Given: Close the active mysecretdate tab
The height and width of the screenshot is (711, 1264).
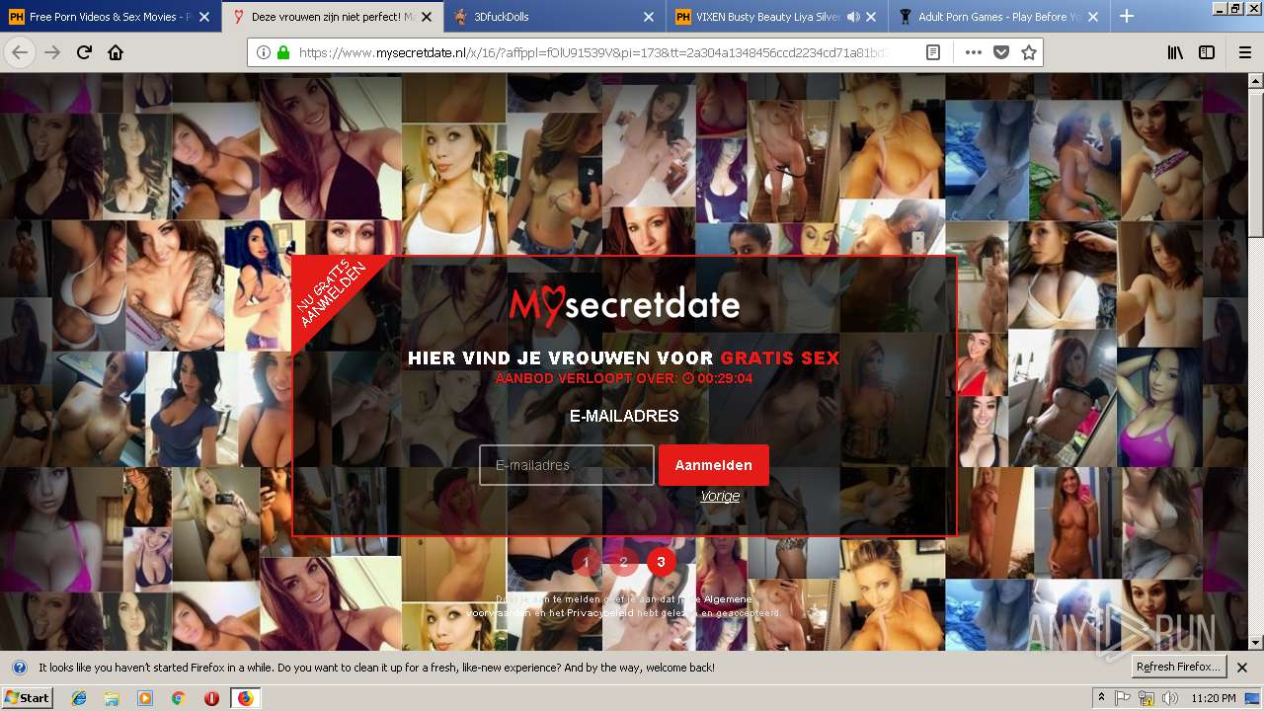Looking at the screenshot, I should [x=427, y=17].
